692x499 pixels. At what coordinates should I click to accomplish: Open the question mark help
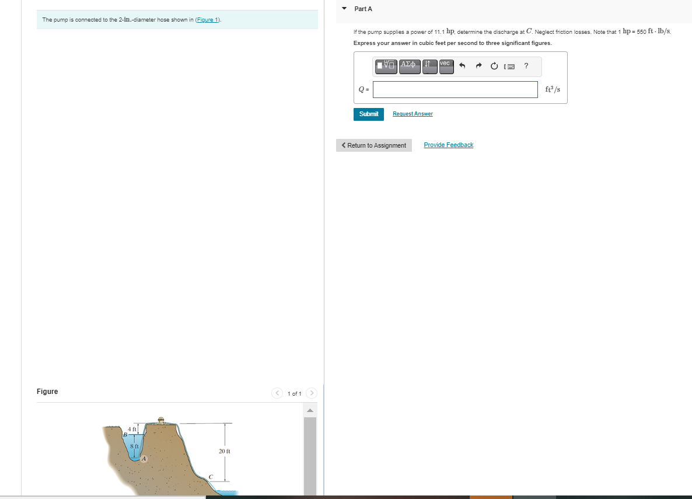[526, 66]
